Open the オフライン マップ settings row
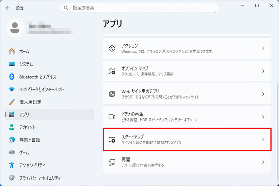The width and height of the screenshot is (279, 186). 186,71
